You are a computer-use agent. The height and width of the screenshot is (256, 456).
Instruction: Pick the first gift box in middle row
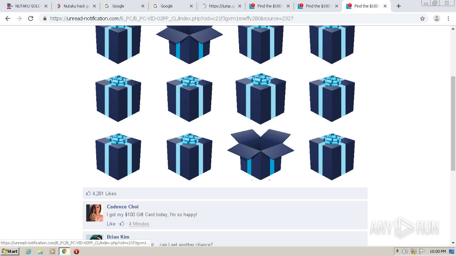118,98
